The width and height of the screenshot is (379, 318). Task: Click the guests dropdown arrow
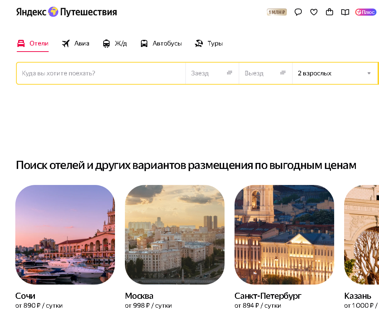(x=369, y=73)
